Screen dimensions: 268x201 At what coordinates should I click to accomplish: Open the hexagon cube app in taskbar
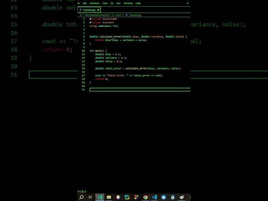pyautogui.click(x=118, y=197)
